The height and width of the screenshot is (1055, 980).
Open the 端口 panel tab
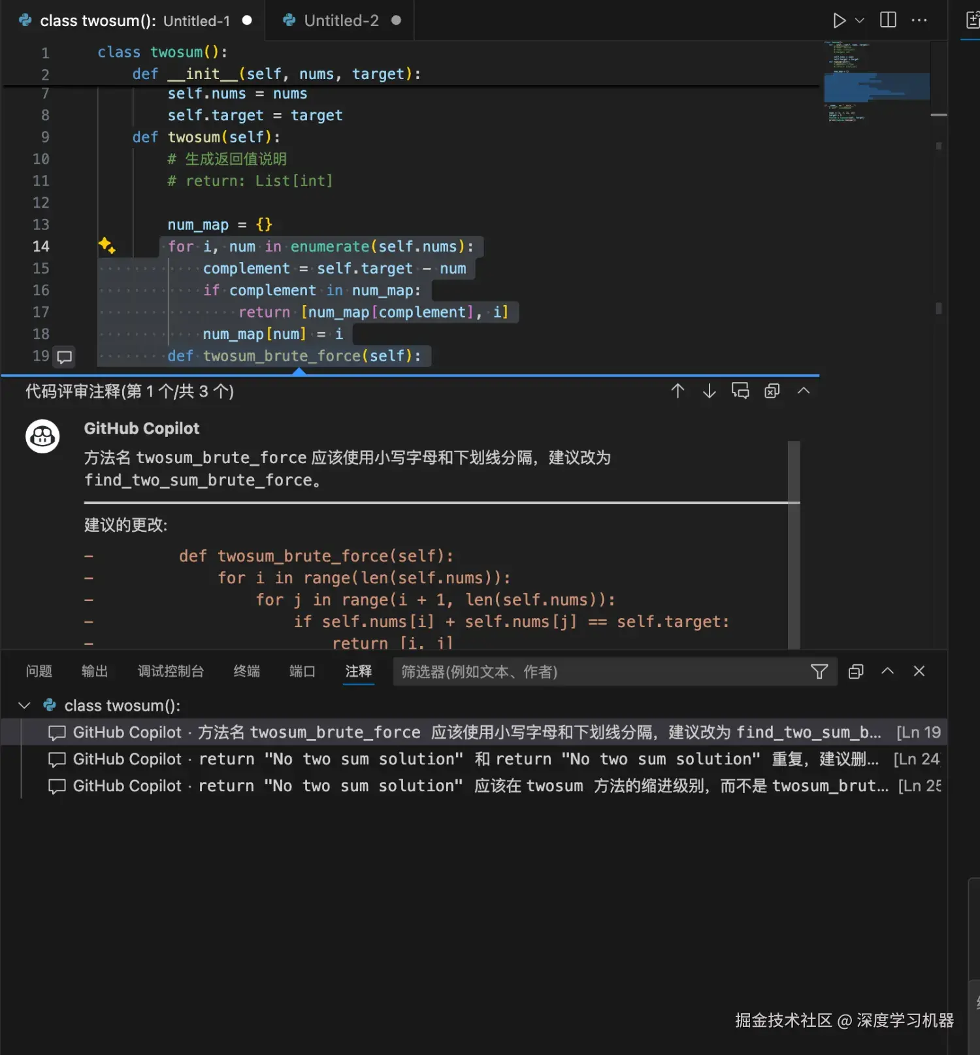pyautogui.click(x=302, y=672)
